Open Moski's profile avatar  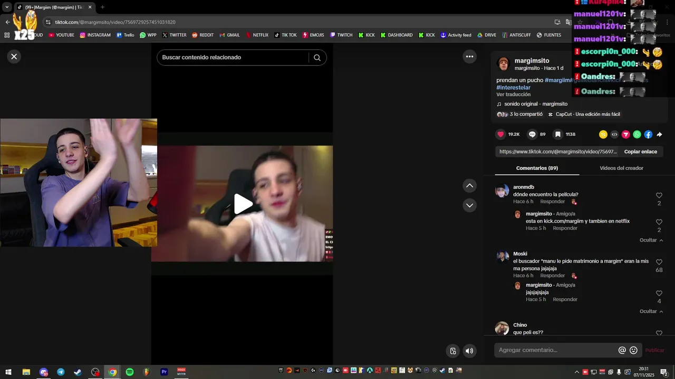(502, 256)
